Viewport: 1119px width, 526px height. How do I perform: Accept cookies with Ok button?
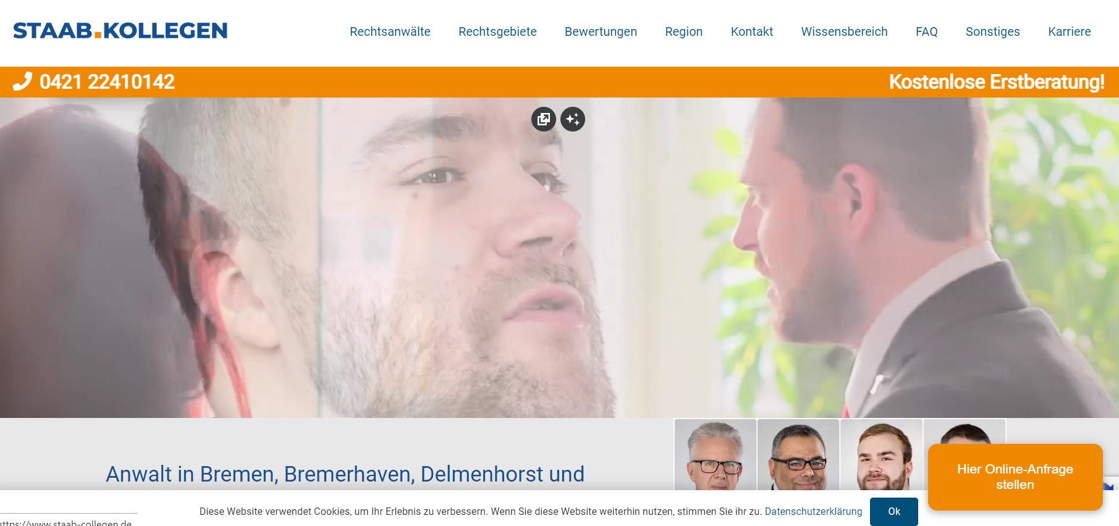tap(894, 511)
